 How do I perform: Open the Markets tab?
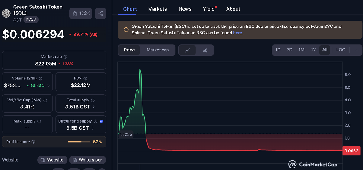(157, 9)
